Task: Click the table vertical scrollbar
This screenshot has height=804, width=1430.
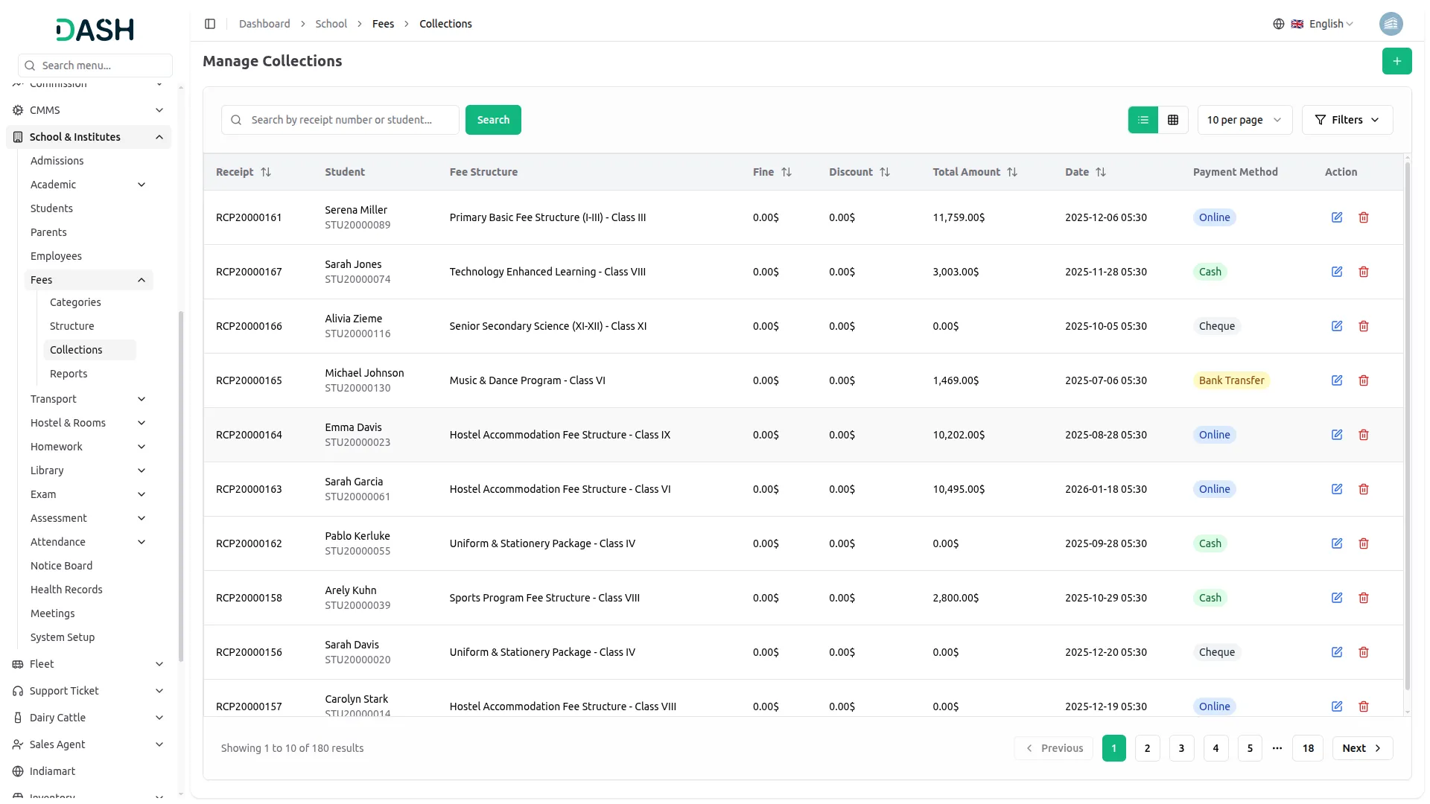Action: pyautogui.click(x=1407, y=424)
